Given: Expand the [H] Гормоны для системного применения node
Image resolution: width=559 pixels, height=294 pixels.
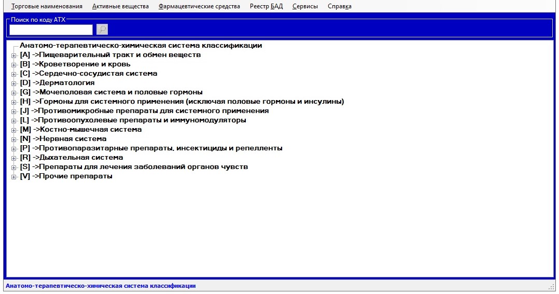Looking at the screenshot, I should pyautogui.click(x=13, y=102).
